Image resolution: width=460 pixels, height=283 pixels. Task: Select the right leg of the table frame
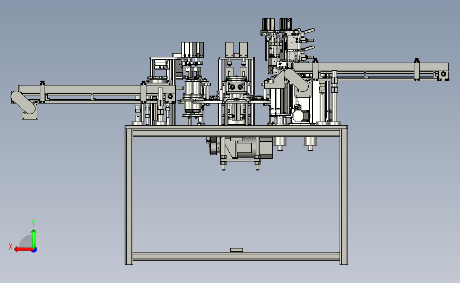[x=344, y=195]
